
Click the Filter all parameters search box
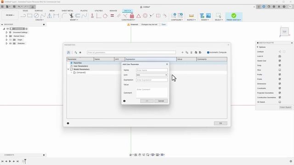131,53
